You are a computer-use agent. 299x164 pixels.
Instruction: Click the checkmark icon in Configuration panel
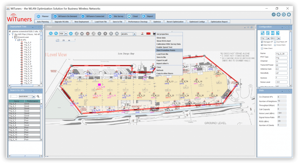pyautogui.click(x=268, y=33)
